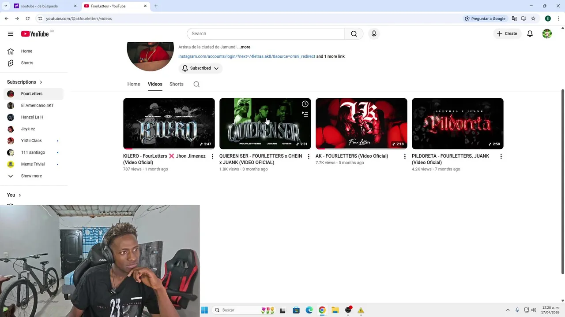Open OBS Studio from taskbar

348,310
